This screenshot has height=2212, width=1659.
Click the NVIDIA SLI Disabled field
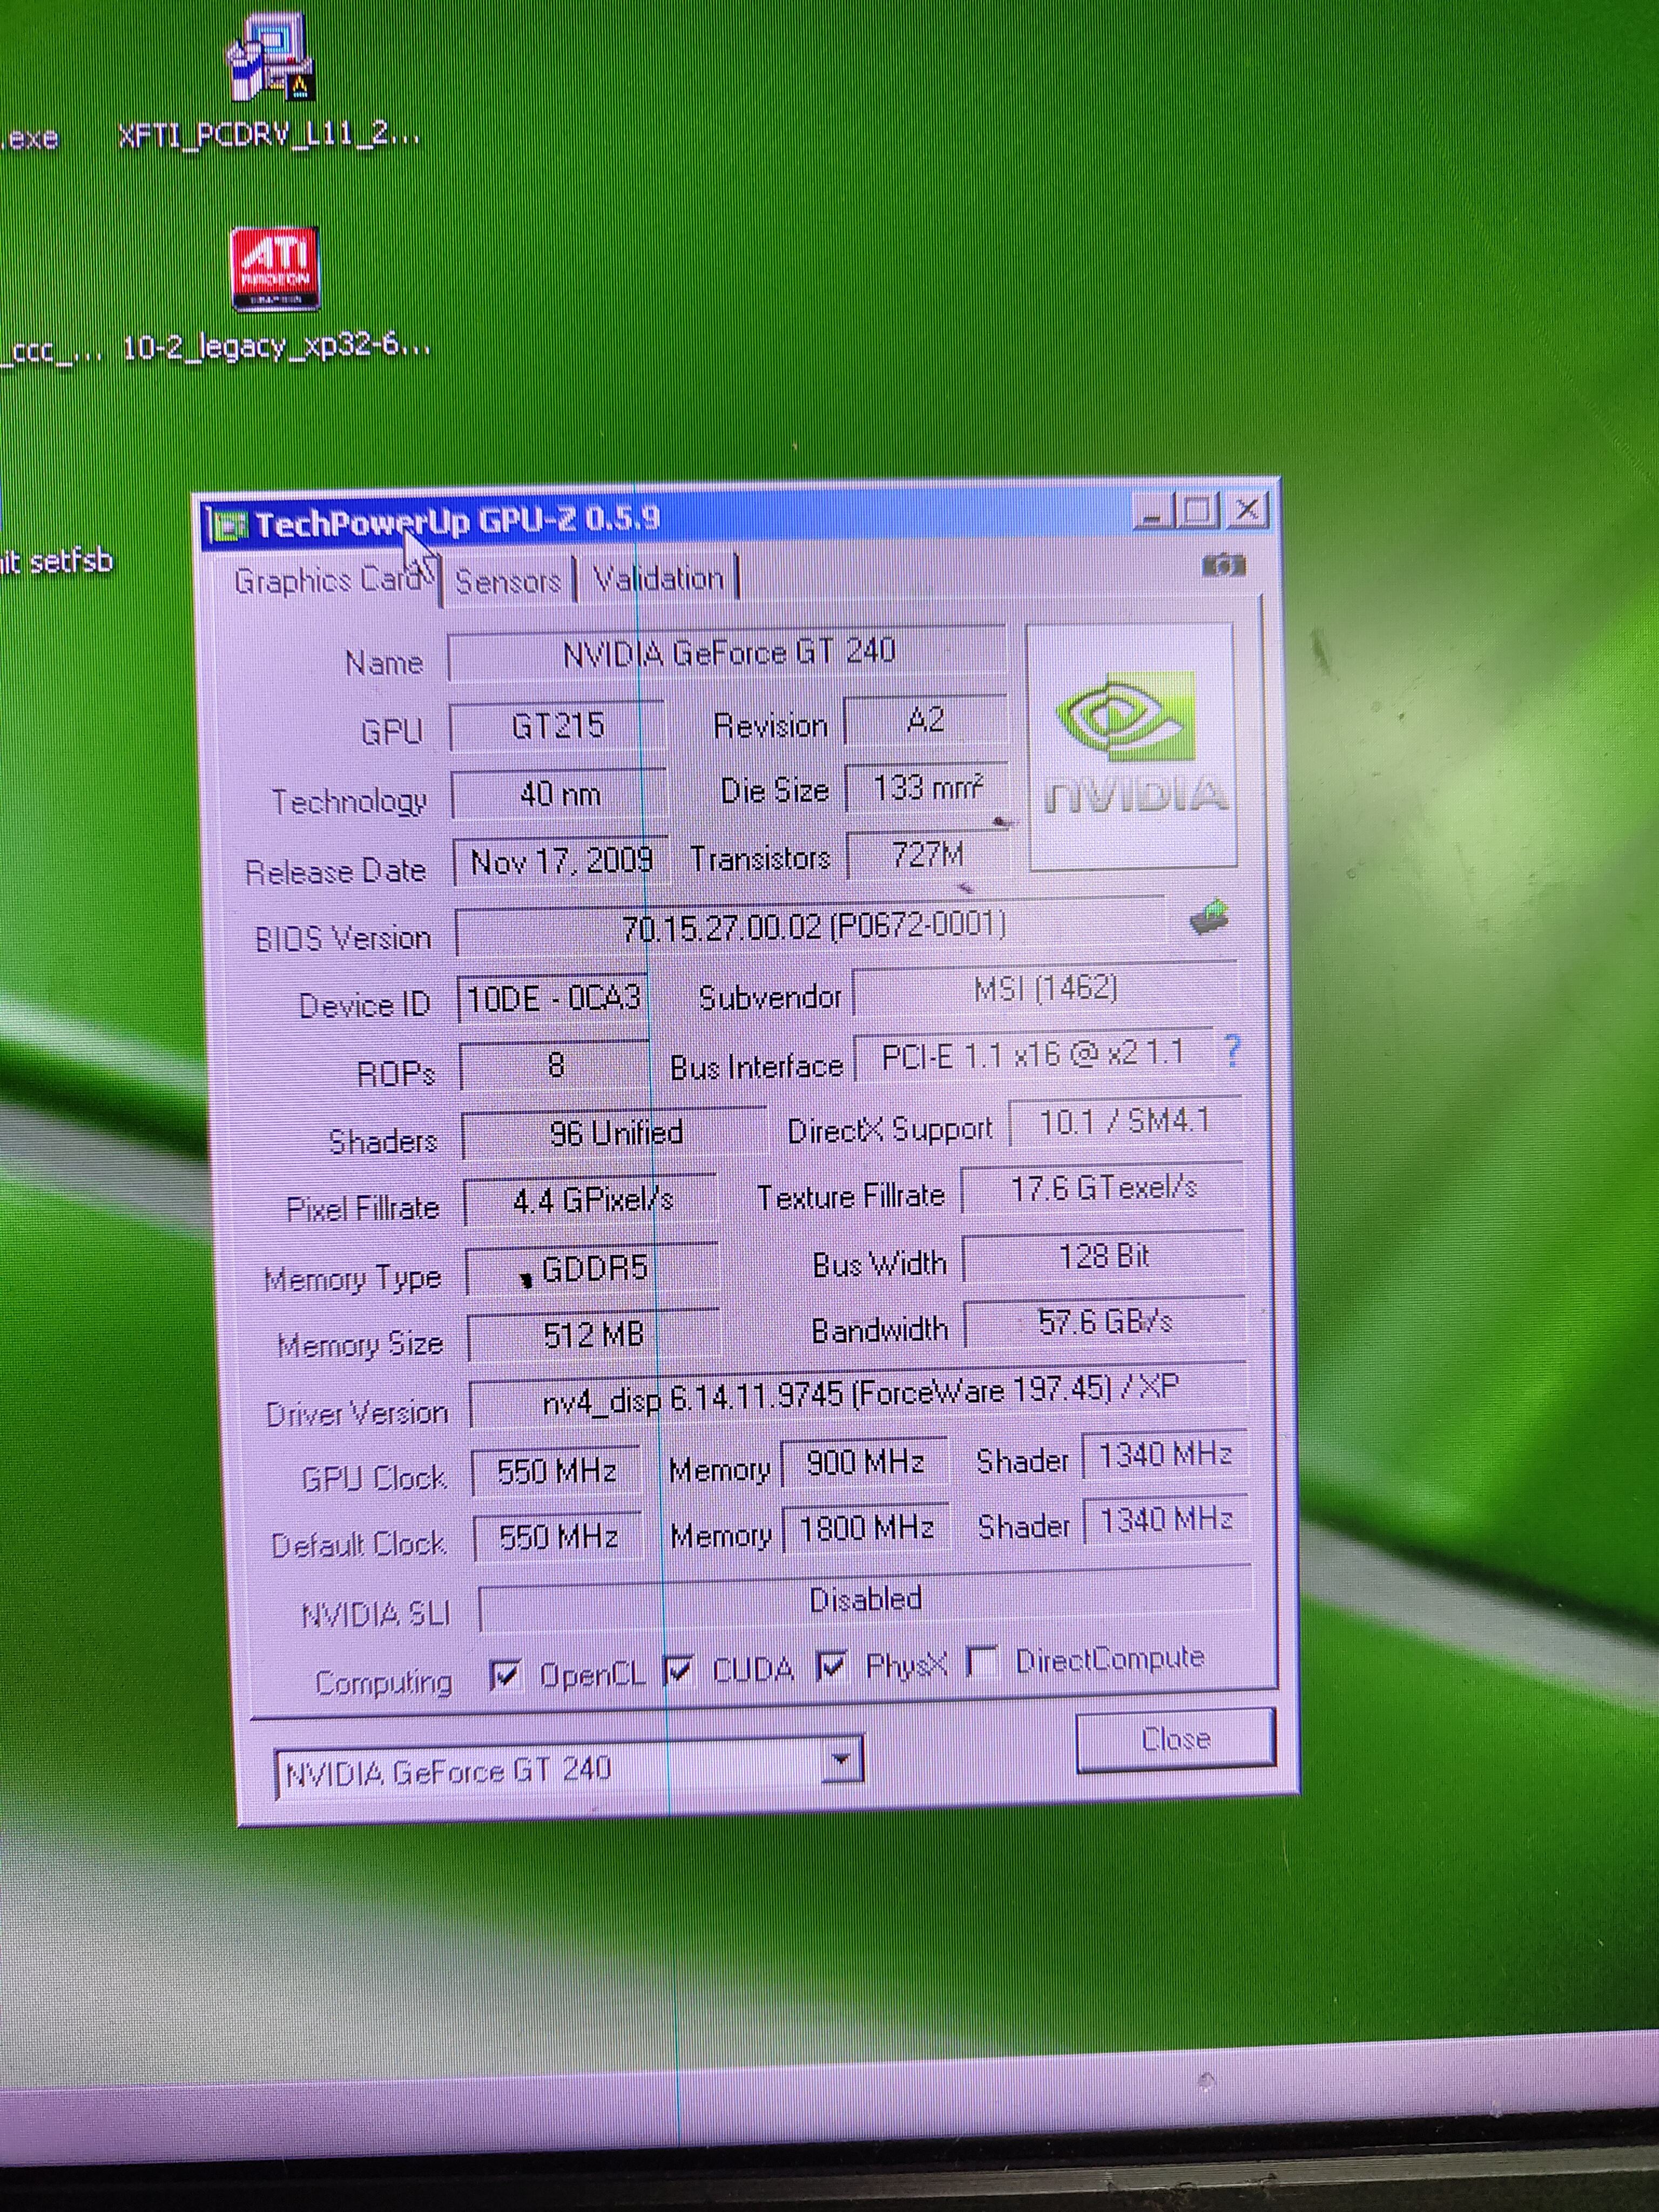tap(865, 1599)
